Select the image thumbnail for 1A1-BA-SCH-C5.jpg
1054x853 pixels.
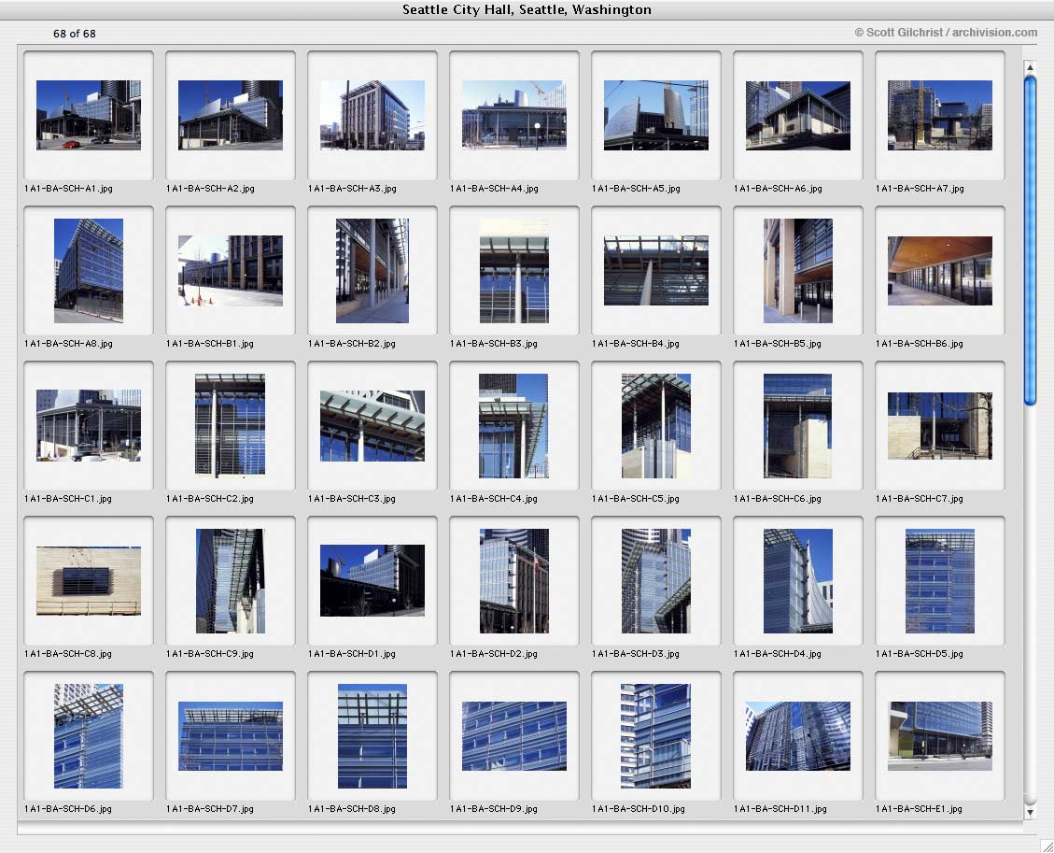tap(656, 425)
